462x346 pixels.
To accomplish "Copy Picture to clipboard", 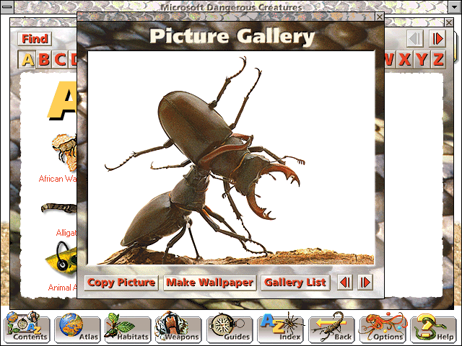I will [x=121, y=283].
